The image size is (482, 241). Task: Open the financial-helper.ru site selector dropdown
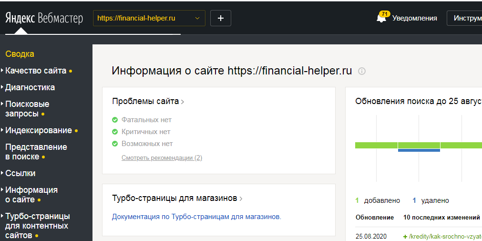(149, 18)
